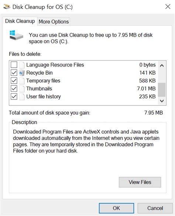Toggle the Thumbnails checkbox off
175x216 pixels.
coord(14,88)
